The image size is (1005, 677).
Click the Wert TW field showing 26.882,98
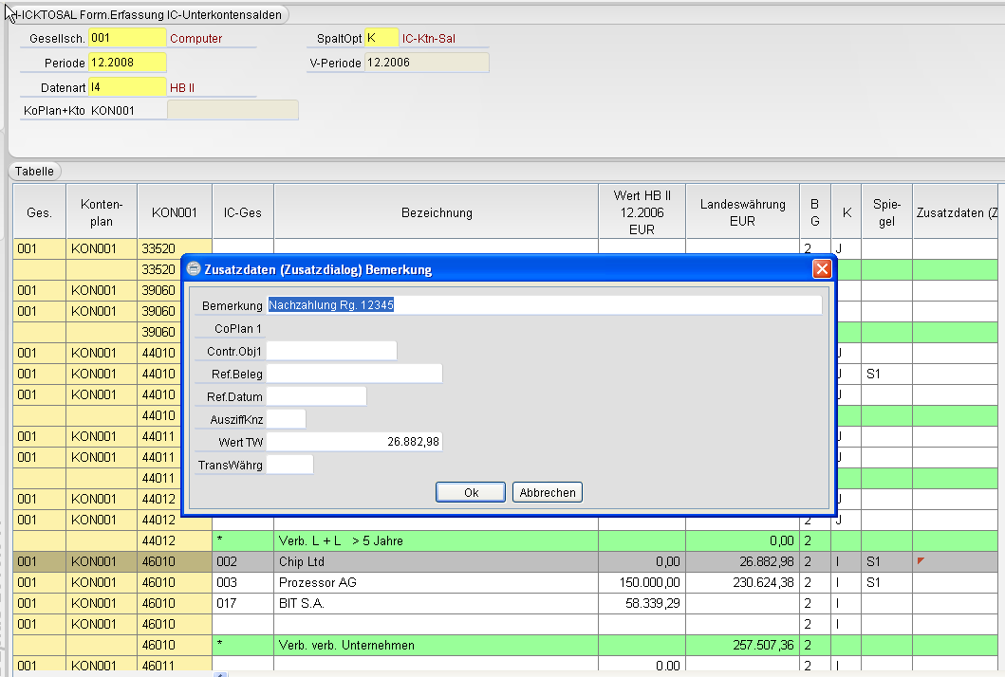click(x=354, y=442)
